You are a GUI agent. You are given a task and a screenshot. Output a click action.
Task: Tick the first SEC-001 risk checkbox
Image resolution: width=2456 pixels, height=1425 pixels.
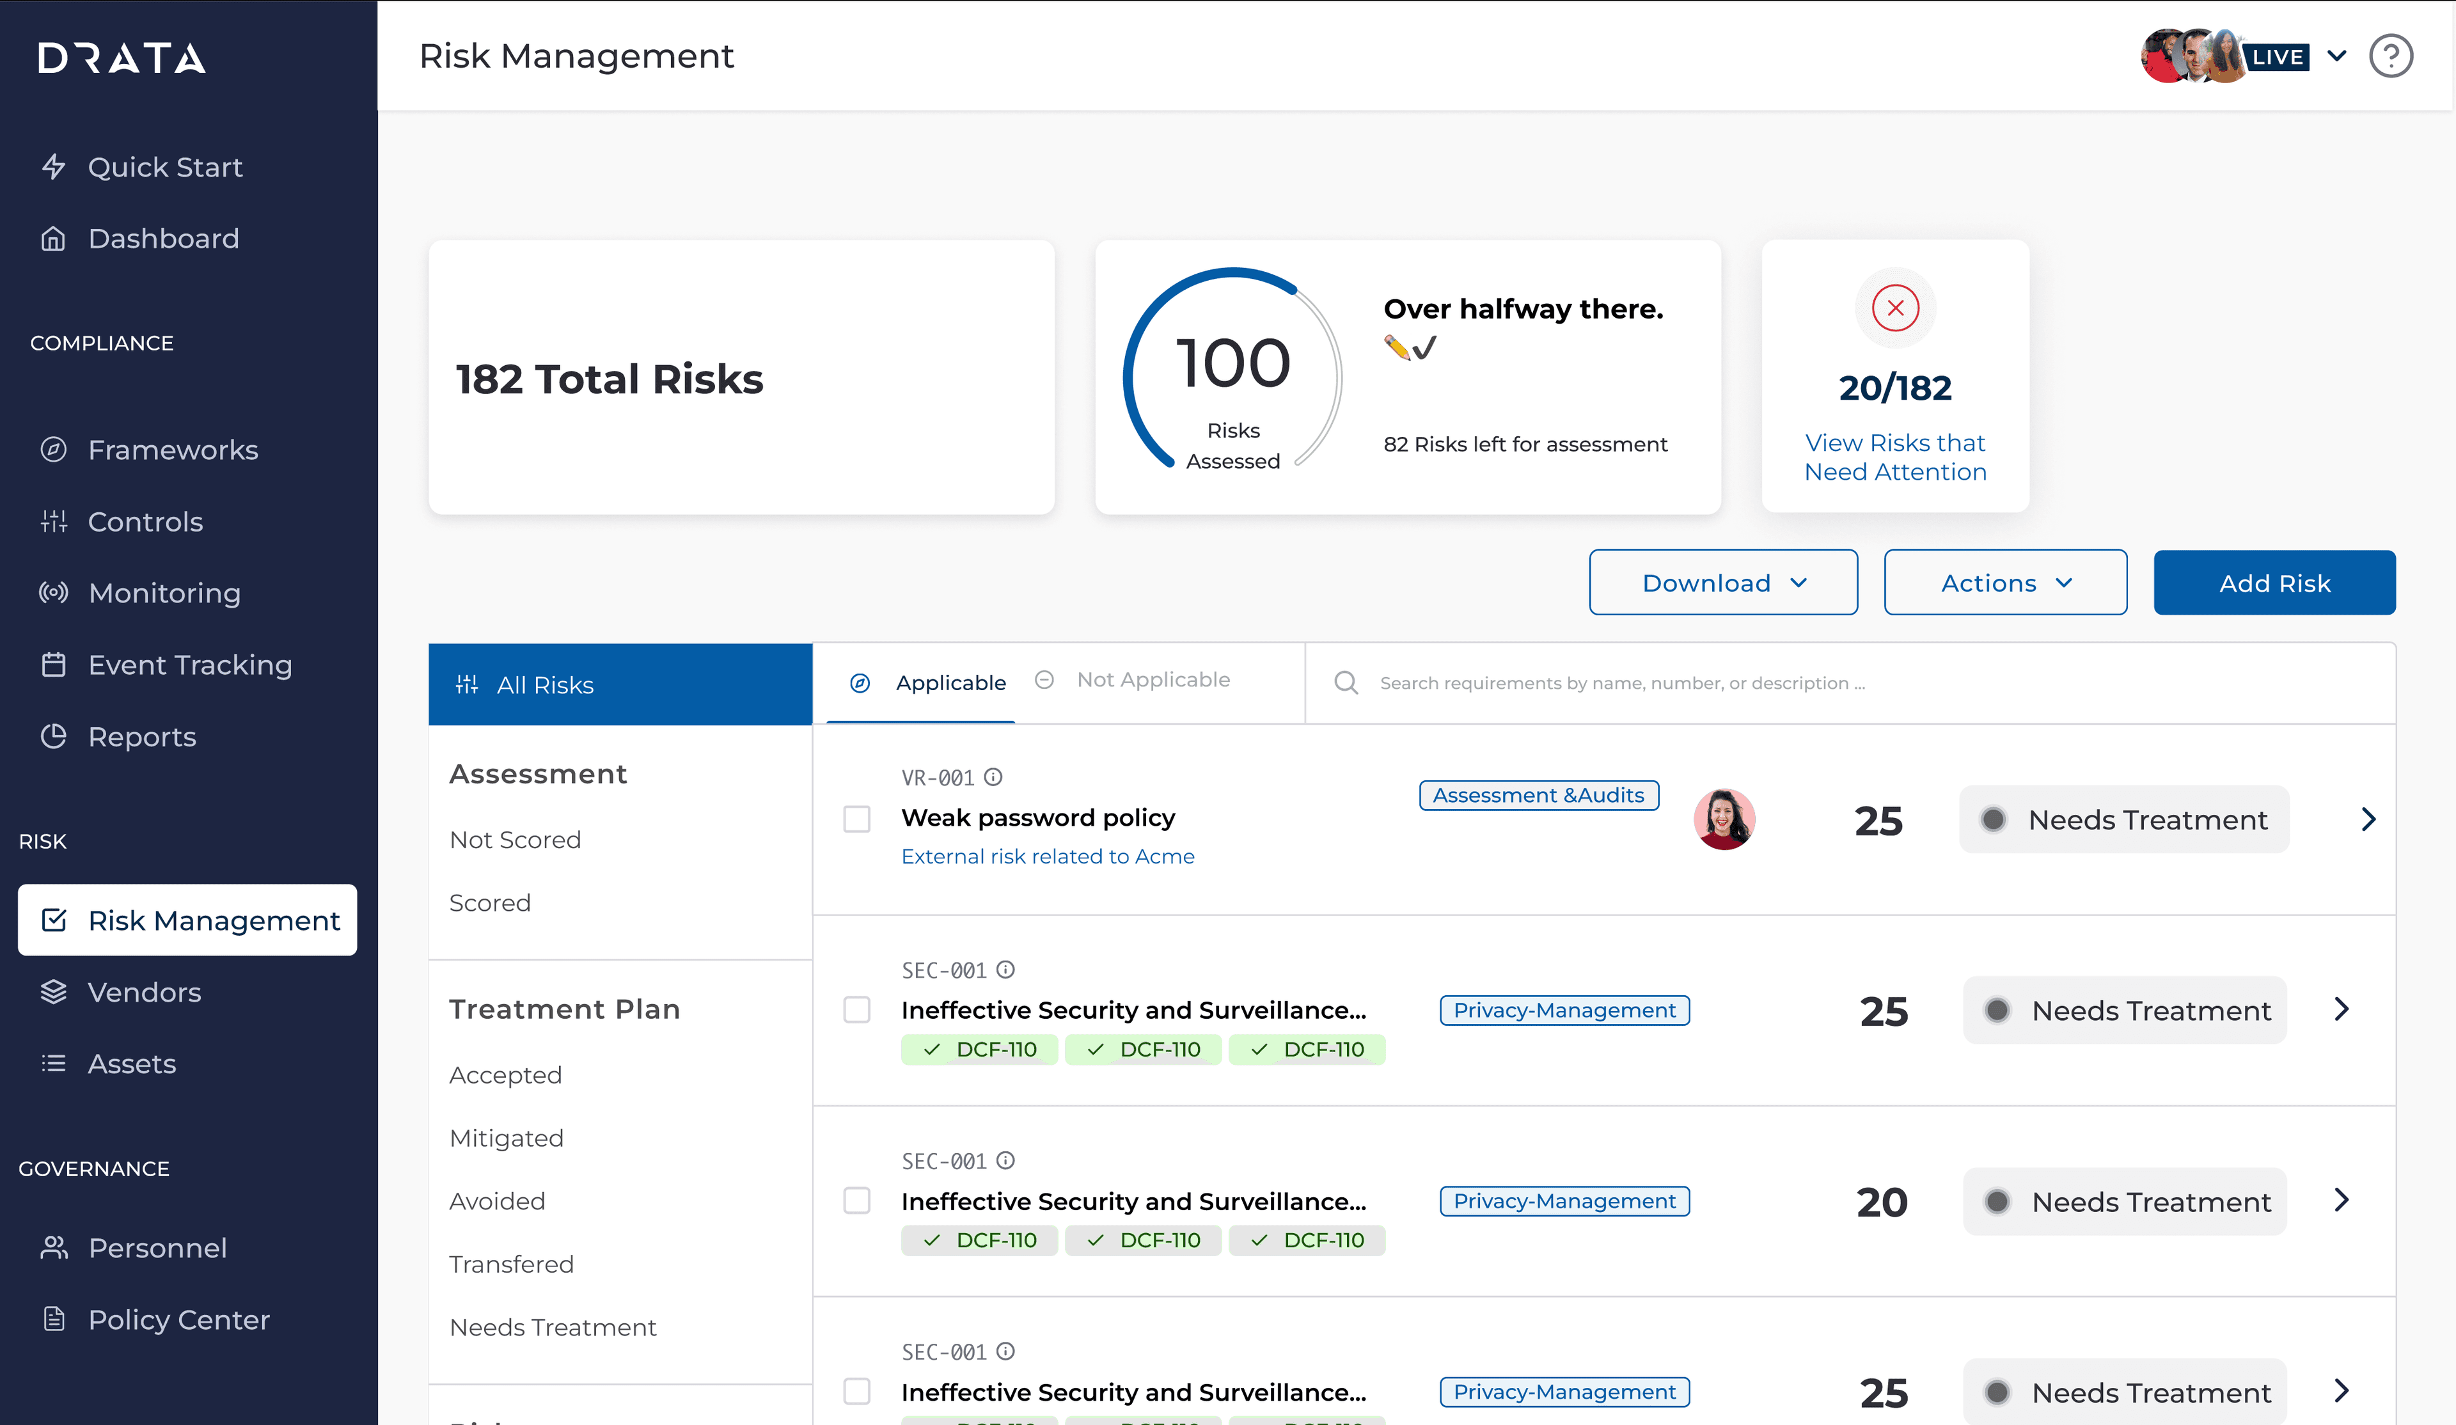[x=856, y=1010]
